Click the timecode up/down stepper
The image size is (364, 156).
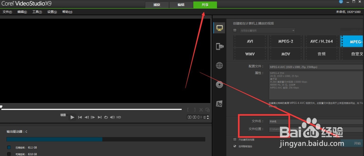point(208,117)
